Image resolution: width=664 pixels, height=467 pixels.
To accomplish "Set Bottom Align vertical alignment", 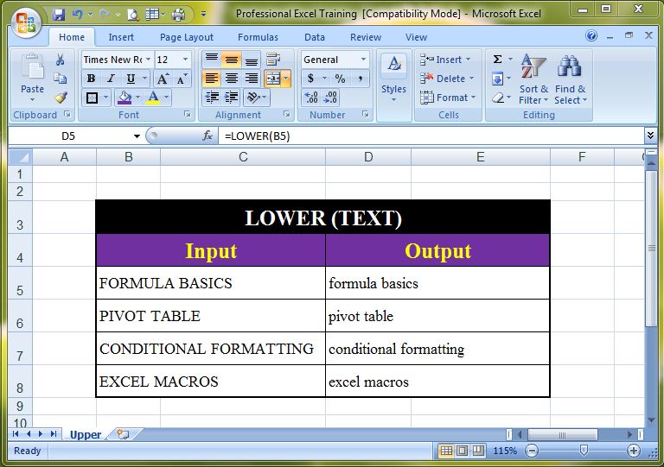I will click(251, 60).
